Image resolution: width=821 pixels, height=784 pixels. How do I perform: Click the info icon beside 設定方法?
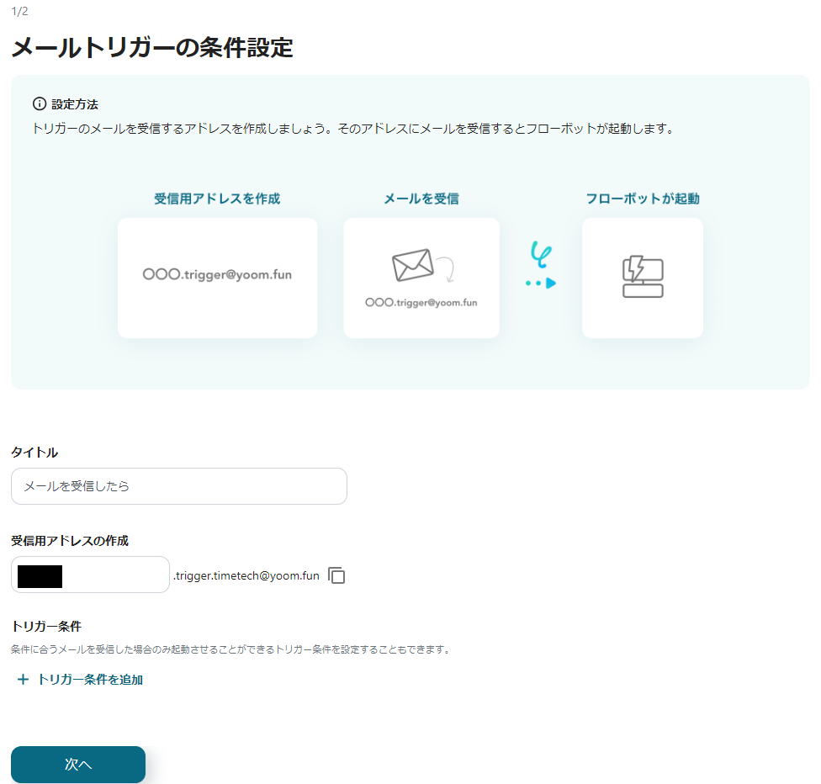tap(40, 103)
